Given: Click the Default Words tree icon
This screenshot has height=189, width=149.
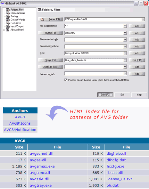Looking at the screenshot, I should pos(8,20).
